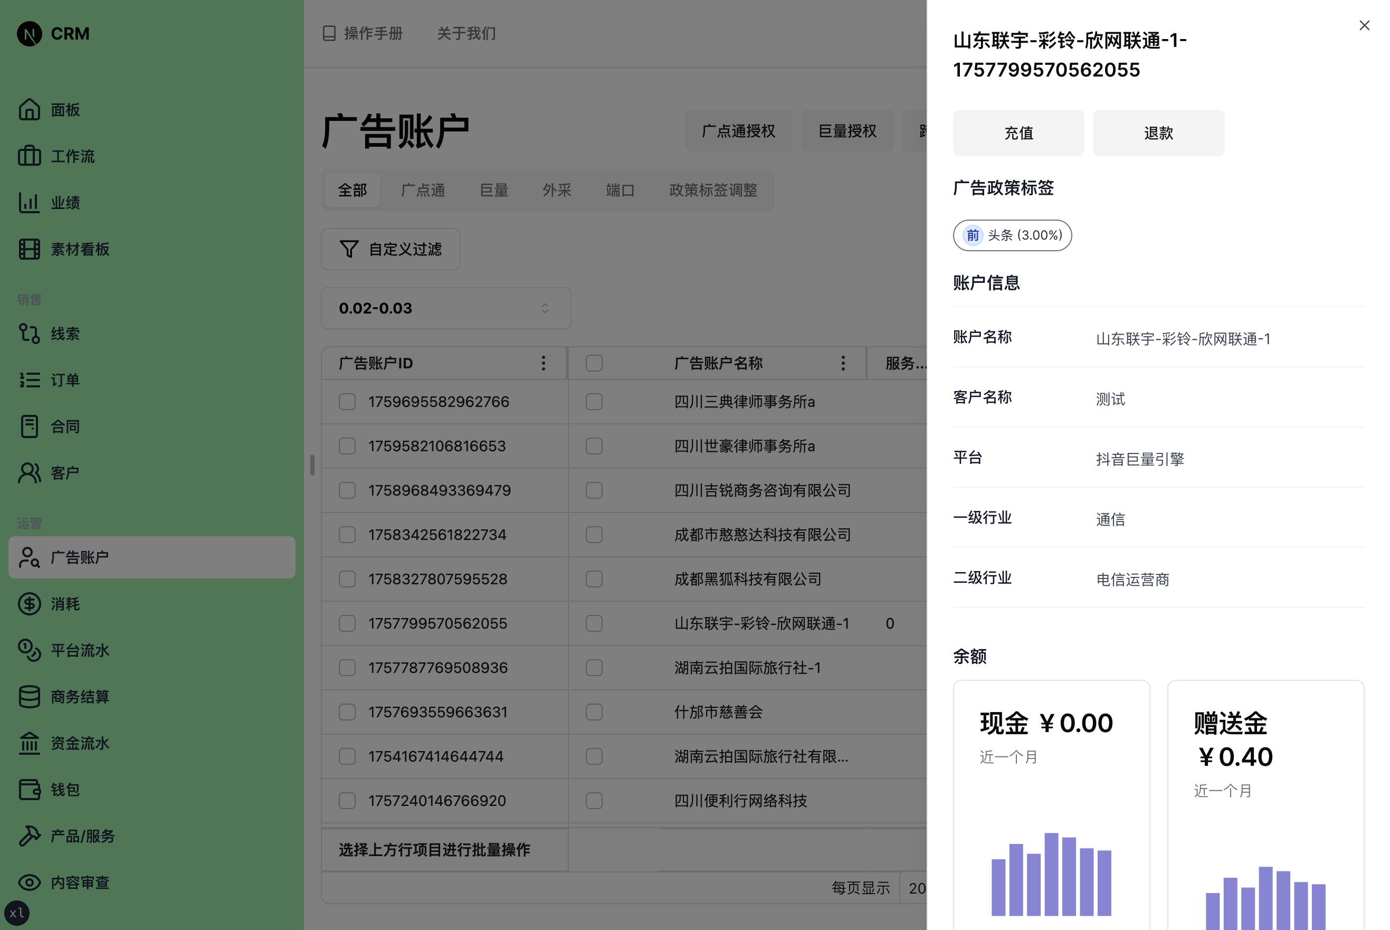Viewport: 1390px width, 930px height.
Task: Click the 业绩 bar chart icon
Action: click(29, 203)
